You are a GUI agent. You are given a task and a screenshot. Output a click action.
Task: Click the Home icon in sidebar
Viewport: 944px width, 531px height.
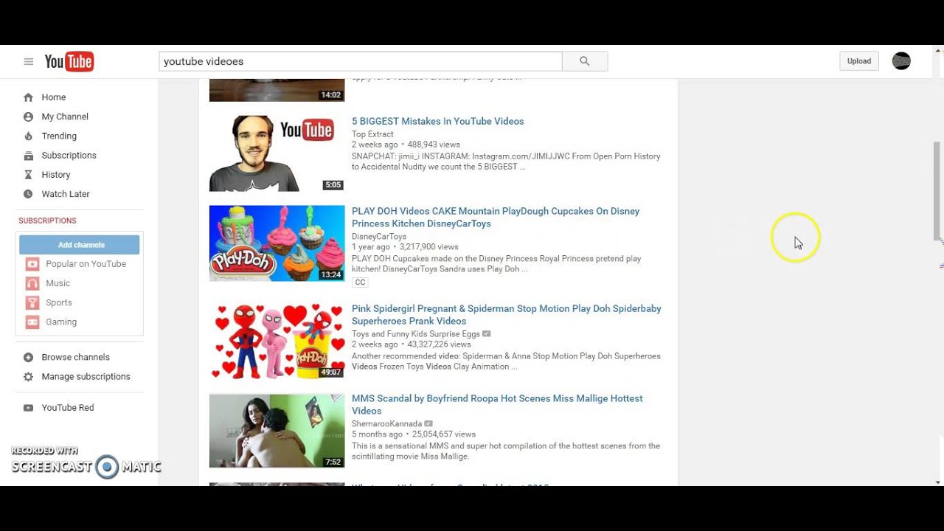click(28, 97)
